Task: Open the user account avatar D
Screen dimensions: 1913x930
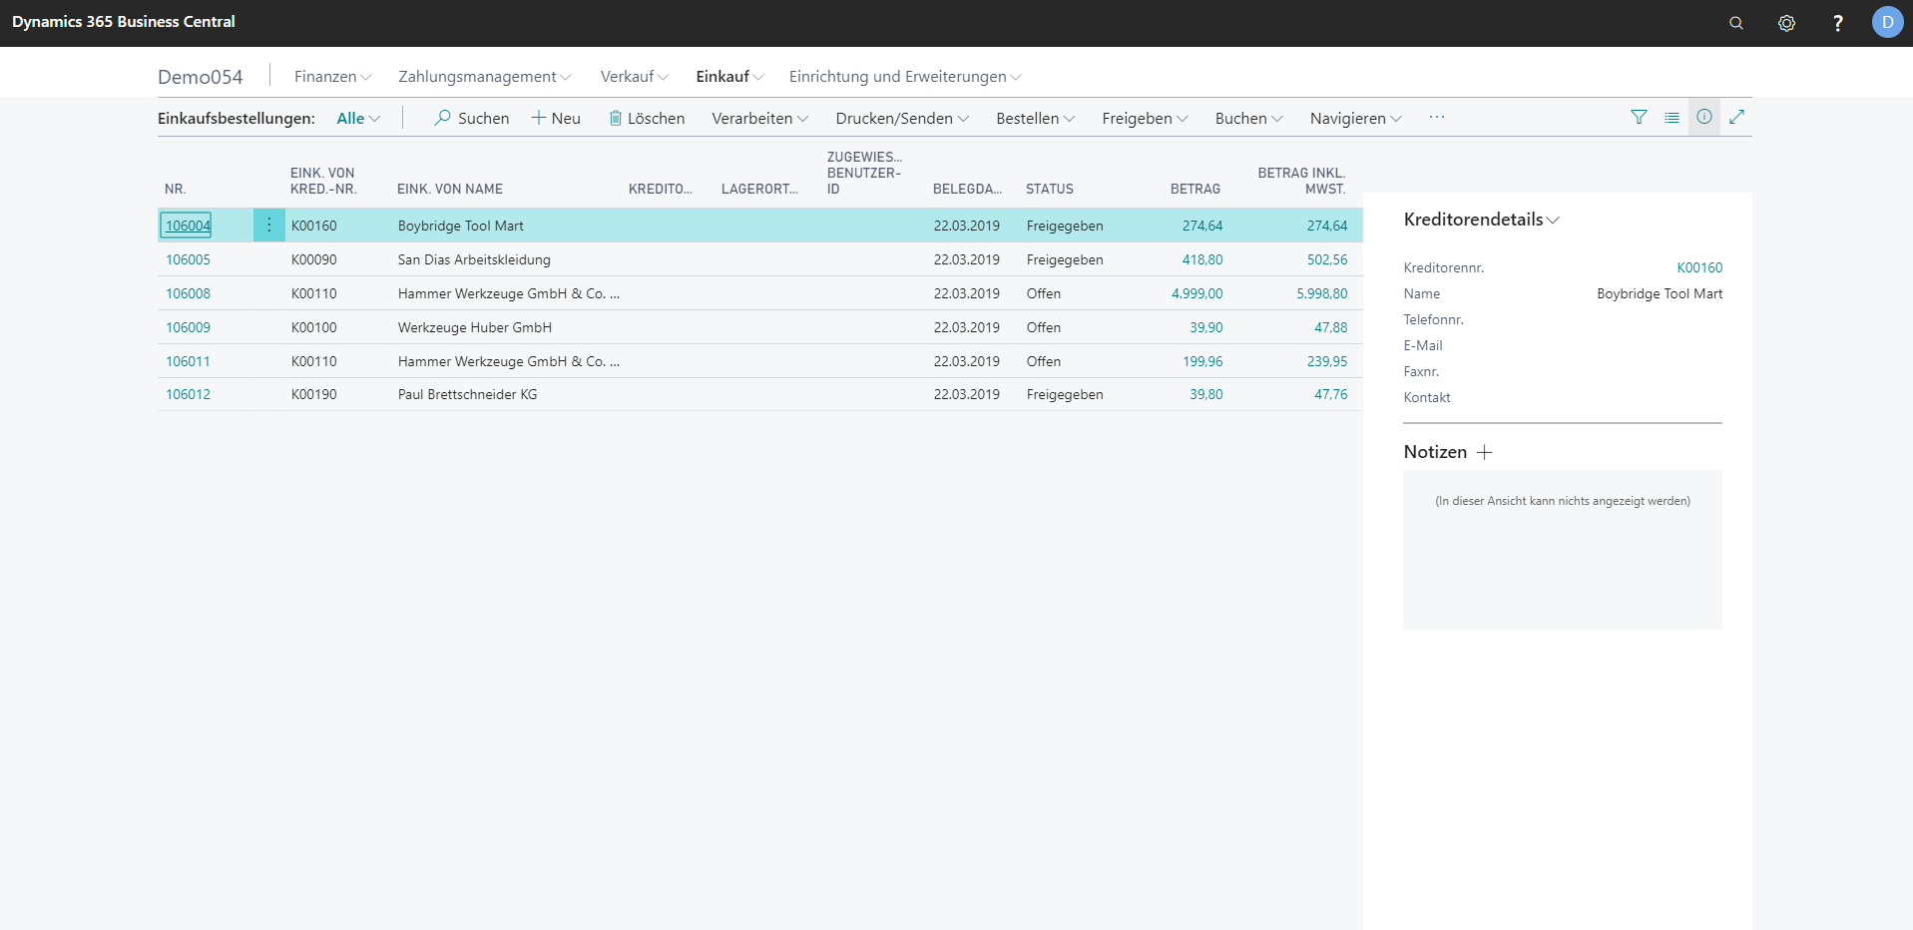Action: [x=1887, y=22]
